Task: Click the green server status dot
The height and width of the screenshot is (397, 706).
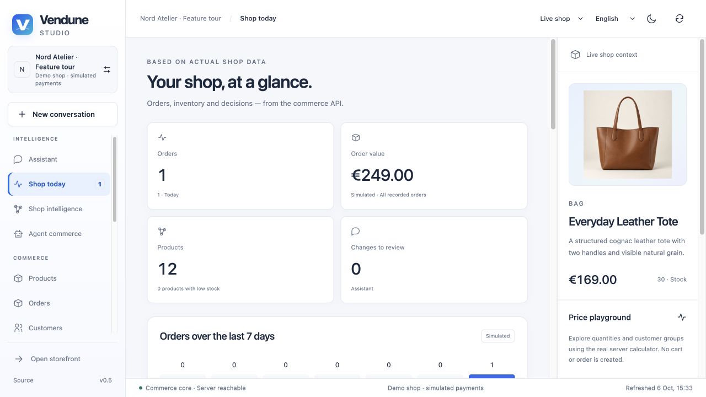Action: point(141,388)
